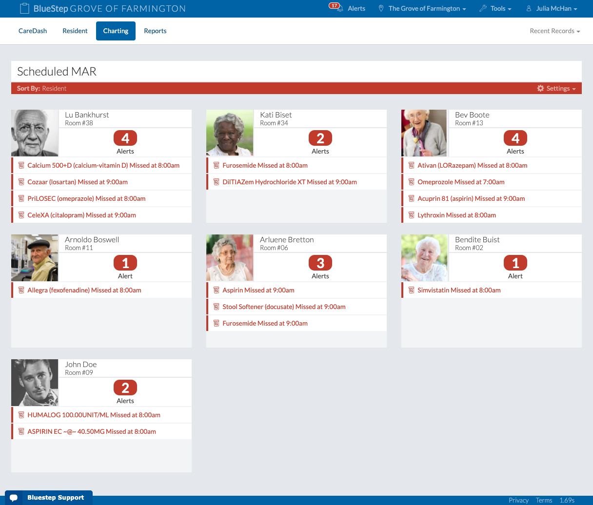Screen dimensions: 593x505
Task: Open the Julia McHan user menu
Action: pos(552,8)
